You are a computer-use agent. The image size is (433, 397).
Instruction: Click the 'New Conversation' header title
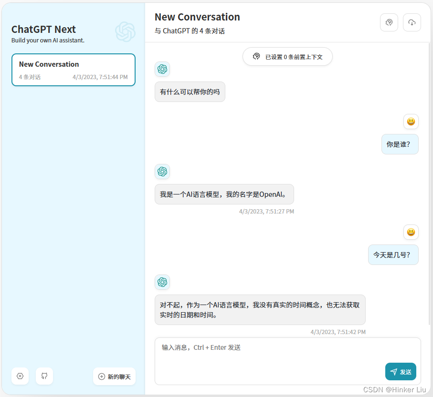(197, 17)
